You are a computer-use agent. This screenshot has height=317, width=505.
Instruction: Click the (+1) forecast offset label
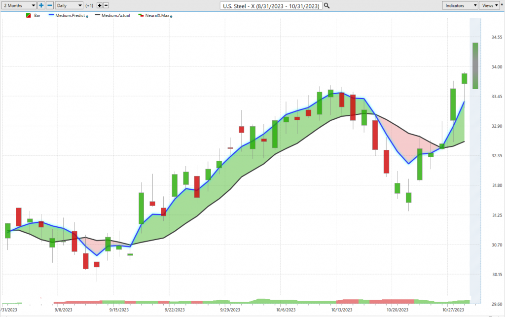[x=90, y=5]
